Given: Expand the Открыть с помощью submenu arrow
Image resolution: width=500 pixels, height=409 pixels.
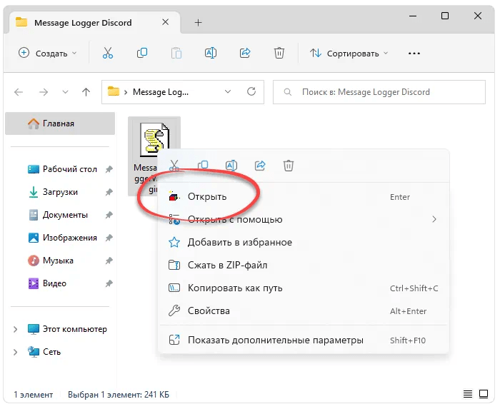Looking at the screenshot, I should coord(434,219).
